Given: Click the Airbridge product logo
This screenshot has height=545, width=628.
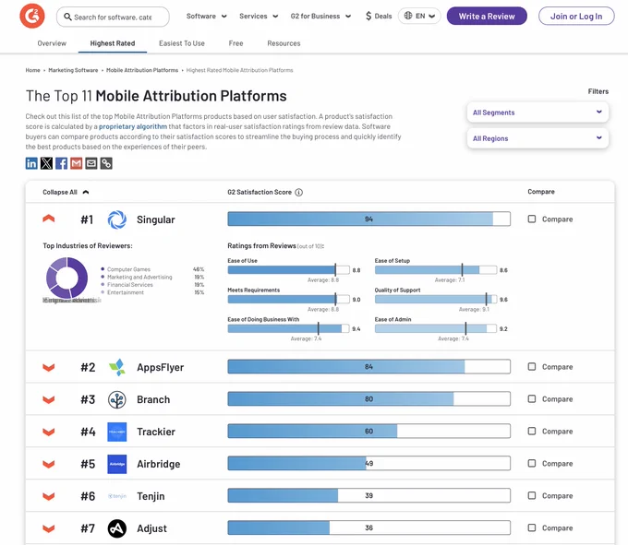Looking at the screenshot, I should coord(117,464).
